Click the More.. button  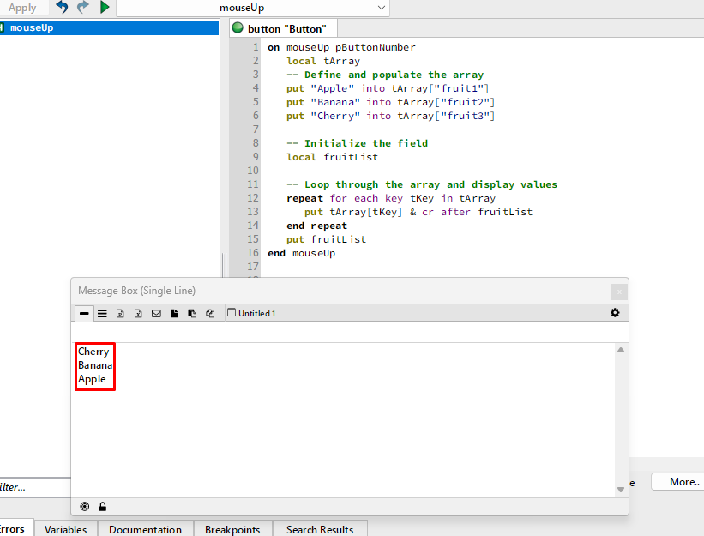click(683, 482)
